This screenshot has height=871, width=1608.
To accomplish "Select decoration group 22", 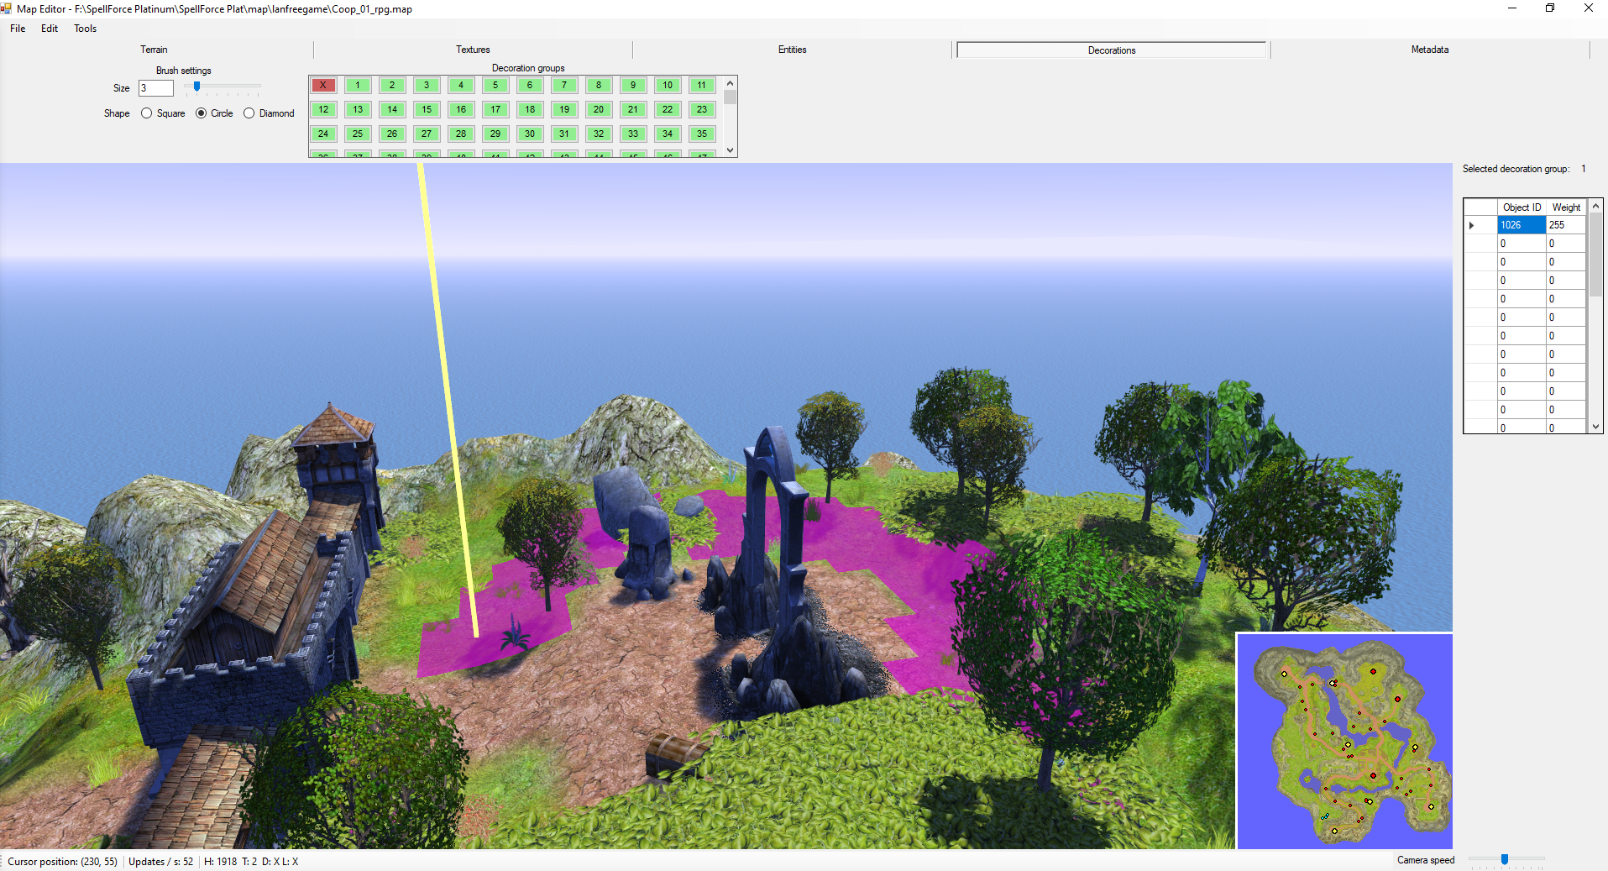I will 668,109.
